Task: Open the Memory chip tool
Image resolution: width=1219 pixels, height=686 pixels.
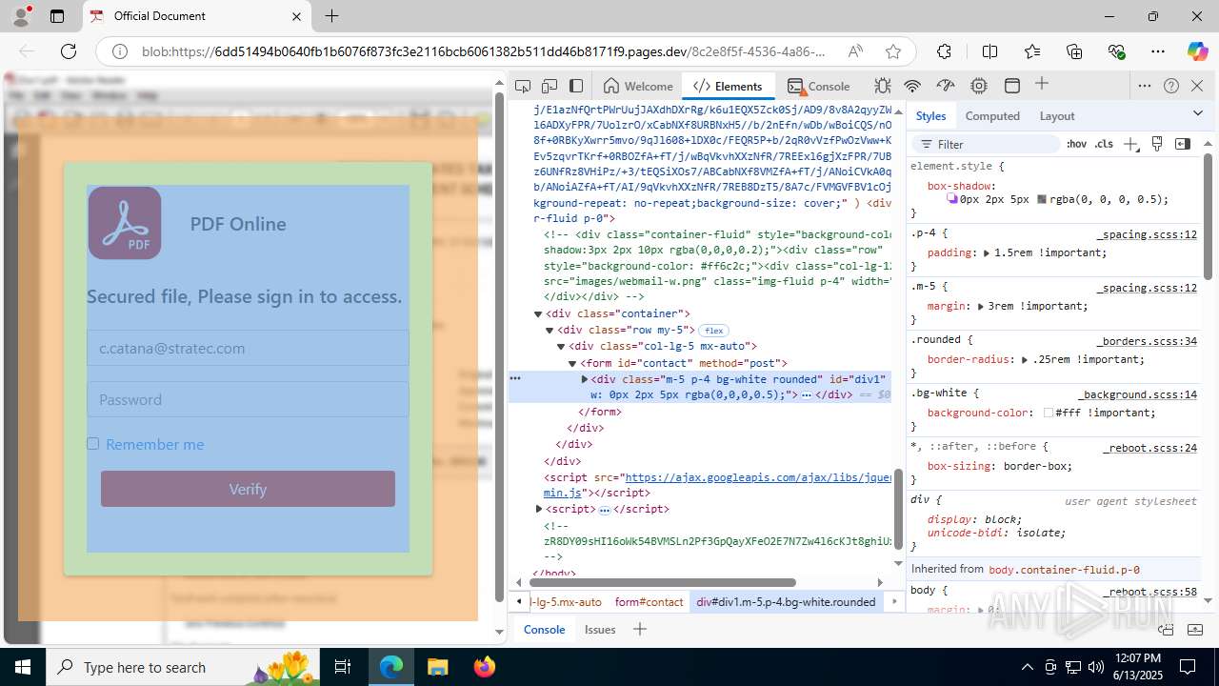Action: 979,86
